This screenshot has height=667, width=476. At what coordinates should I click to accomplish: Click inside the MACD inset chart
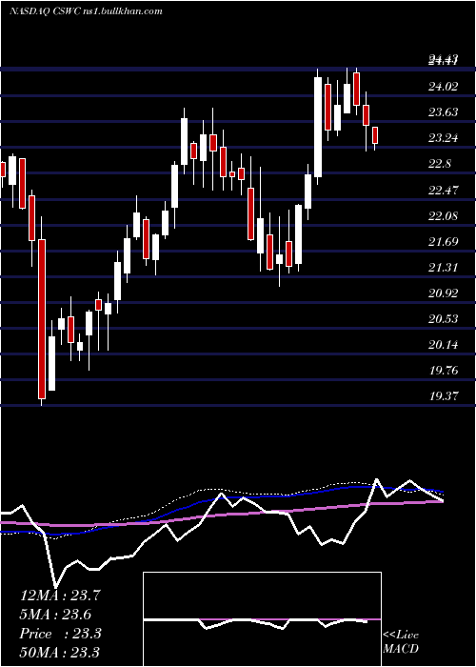pos(262,619)
